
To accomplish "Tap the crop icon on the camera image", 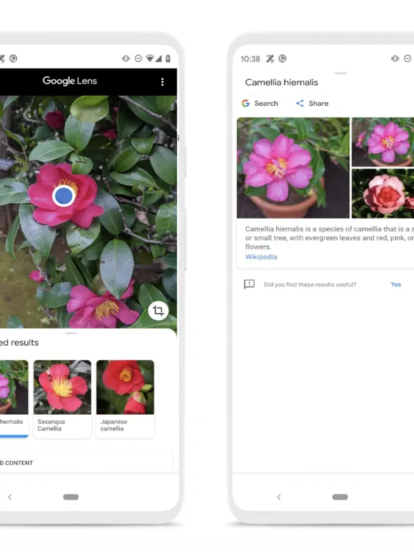I will (158, 311).
